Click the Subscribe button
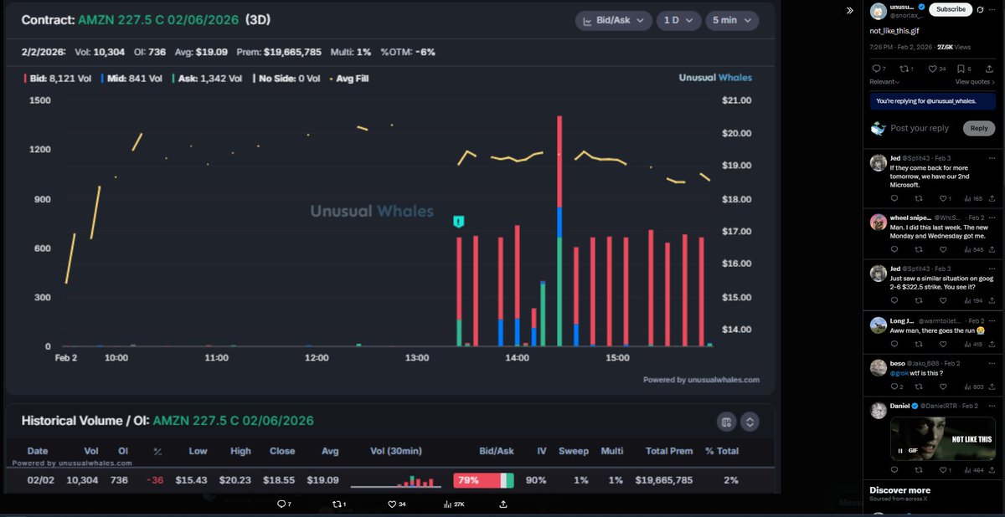Viewport: 1005px width, 517px height. click(x=950, y=10)
